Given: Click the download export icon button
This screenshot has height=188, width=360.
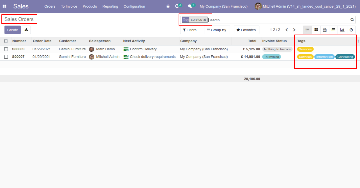Looking at the screenshot, I should pyautogui.click(x=26, y=30).
